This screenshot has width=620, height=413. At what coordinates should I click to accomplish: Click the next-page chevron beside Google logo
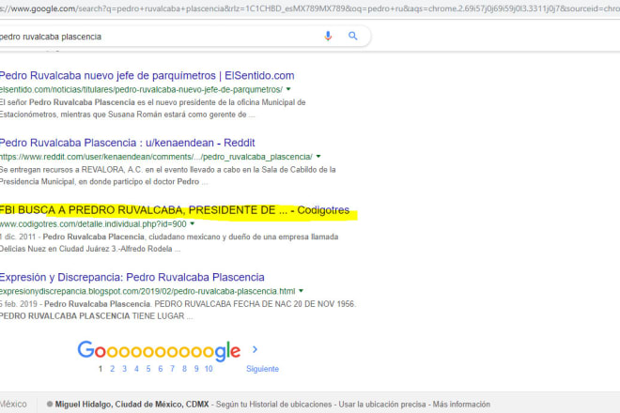255,349
